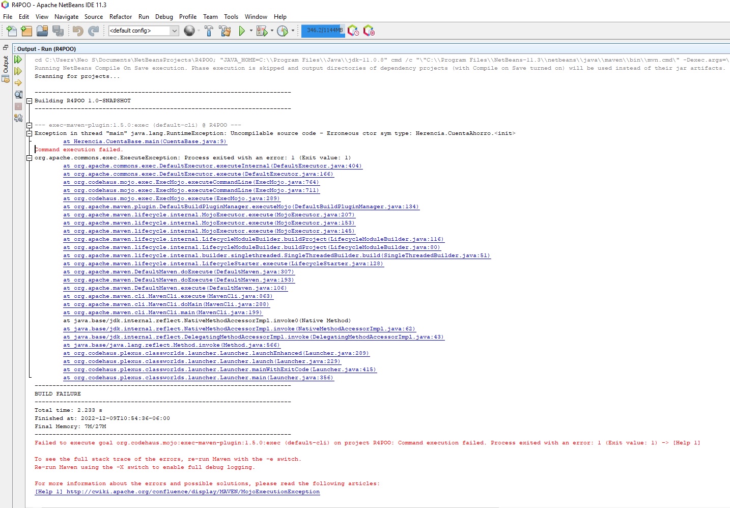This screenshot has height=508, width=730.
Task: Open the [Help 1] MojoExecutionException URL link
Action: [x=177, y=492]
